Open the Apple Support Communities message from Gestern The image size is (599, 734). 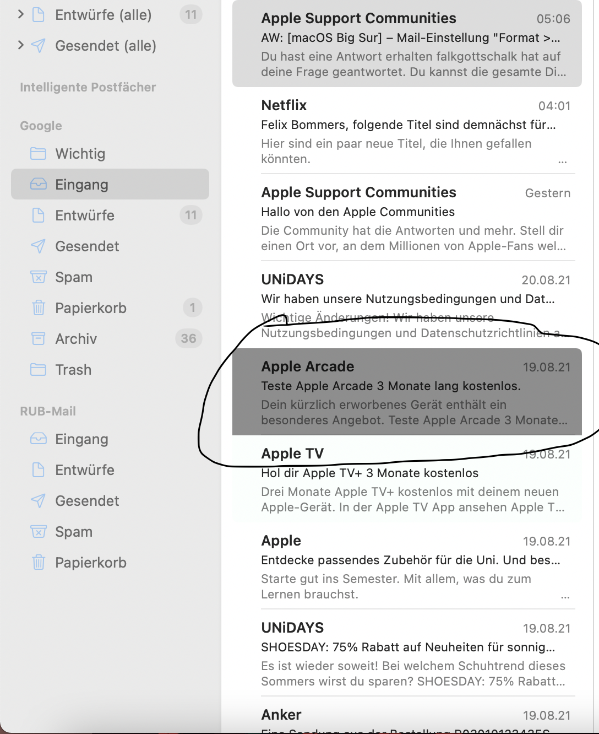(x=407, y=218)
